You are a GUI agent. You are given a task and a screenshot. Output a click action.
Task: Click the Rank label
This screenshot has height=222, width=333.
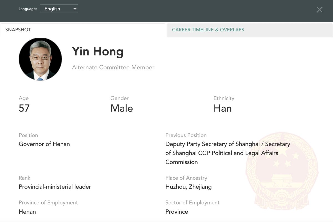pos(24,178)
